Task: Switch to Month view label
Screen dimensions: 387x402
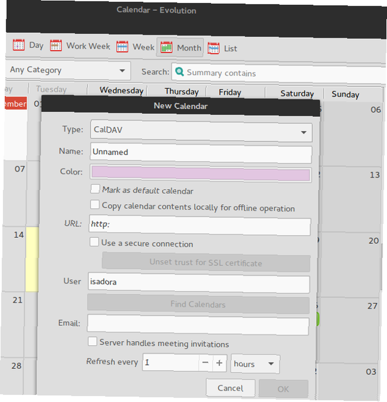Action: click(189, 48)
